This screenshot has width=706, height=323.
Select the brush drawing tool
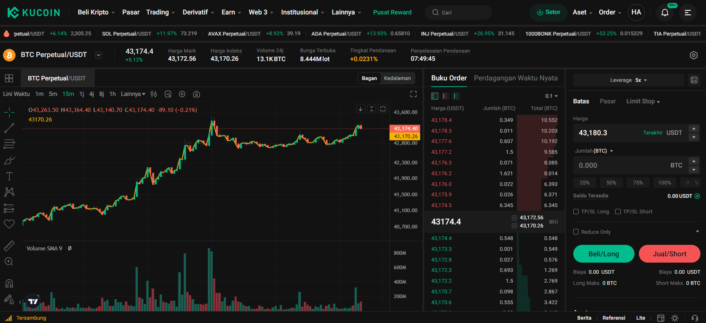pyautogui.click(x=9, y=160)
